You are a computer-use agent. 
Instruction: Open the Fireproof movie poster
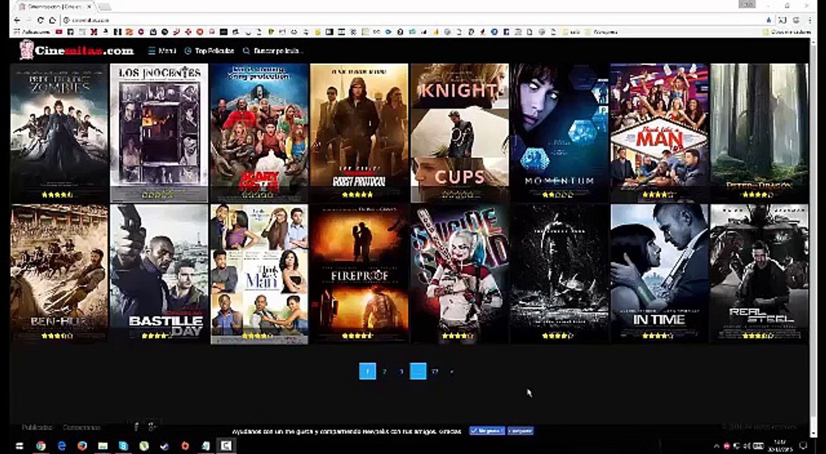click(359, 274)
